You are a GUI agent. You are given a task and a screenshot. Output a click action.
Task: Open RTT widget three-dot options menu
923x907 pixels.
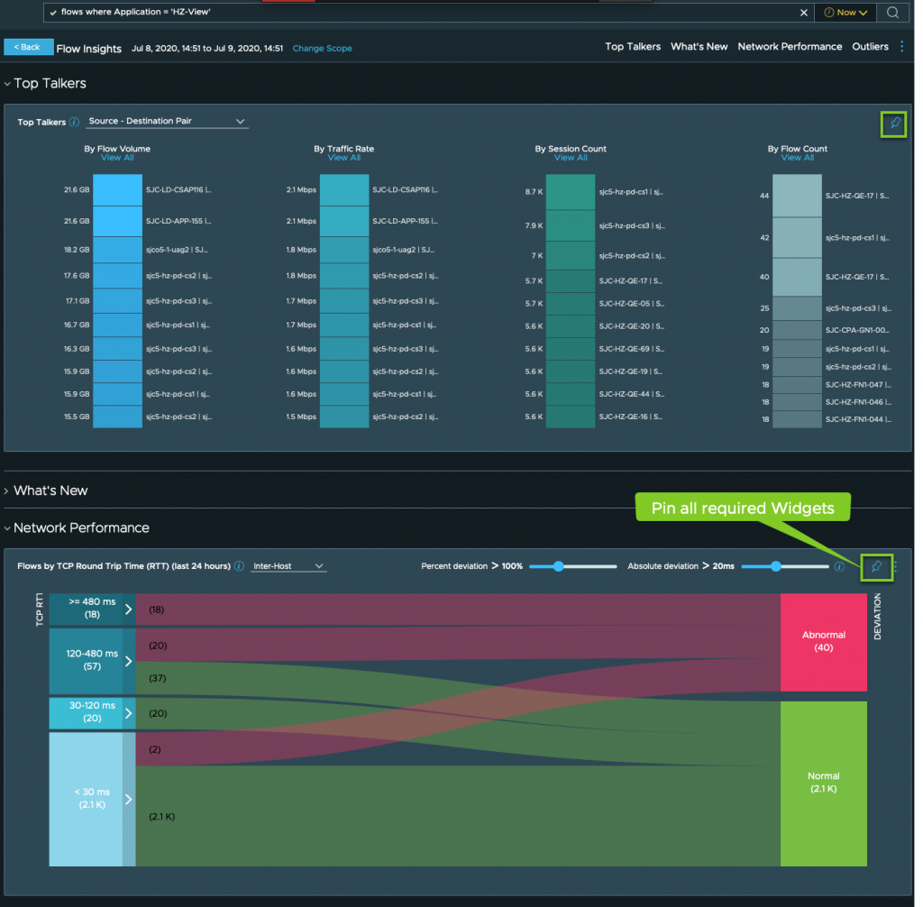[x=895, y=567]
